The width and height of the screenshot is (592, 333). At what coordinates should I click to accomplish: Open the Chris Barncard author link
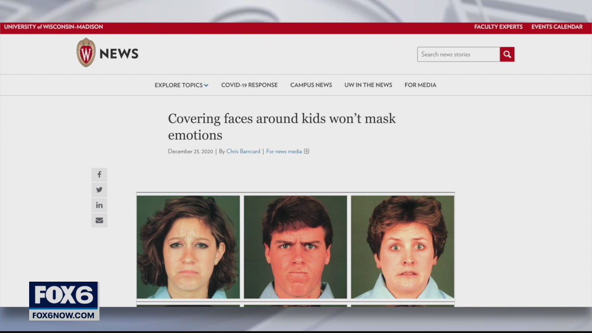point(243,151)
